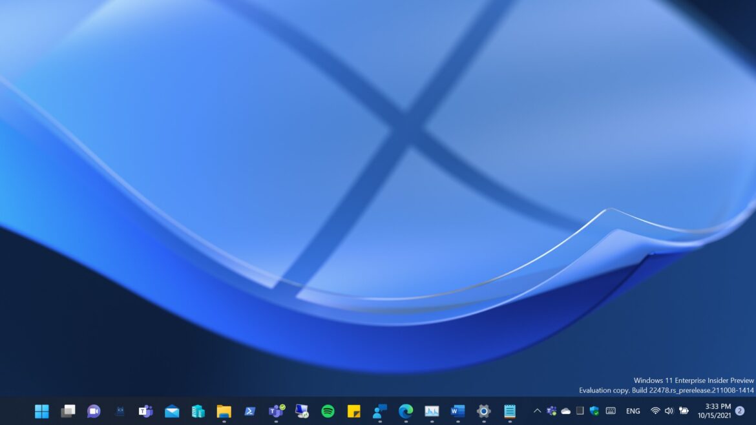Open the ENG language input switcher
Screen dimensions: 756x425
click(x=633, y=411)
